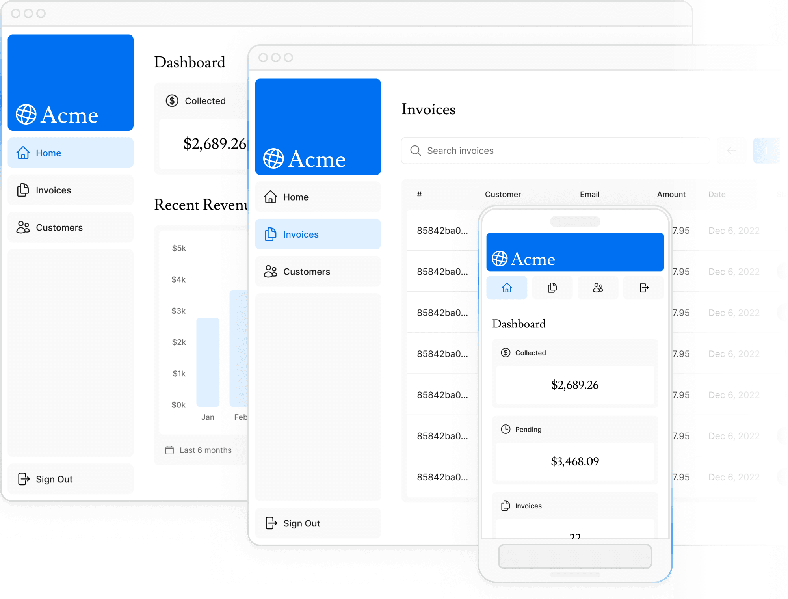Click the search magnifier icon in Invoices

pos(416,151)
